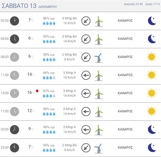Click the ΚΑΘΑΡΟΣ label at 11:00
This screenshot has height=157, width=161.
pos(125,75)
